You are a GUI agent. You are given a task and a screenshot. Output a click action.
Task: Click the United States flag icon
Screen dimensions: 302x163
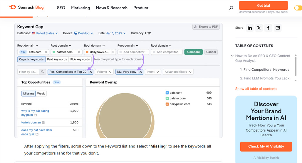(x=33, y=33)
